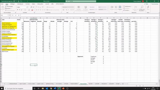Screen dimensions: 160x90
Task: Switch to Untamed Beasts sheet tab
Action: (x=13, y=84)
